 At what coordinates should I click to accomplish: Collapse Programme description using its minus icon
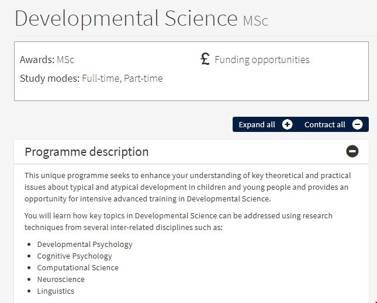click(x=352, y=152)
